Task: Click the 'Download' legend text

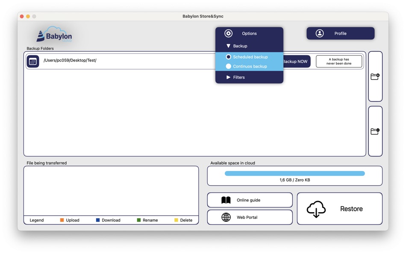Action: point(111,220)
